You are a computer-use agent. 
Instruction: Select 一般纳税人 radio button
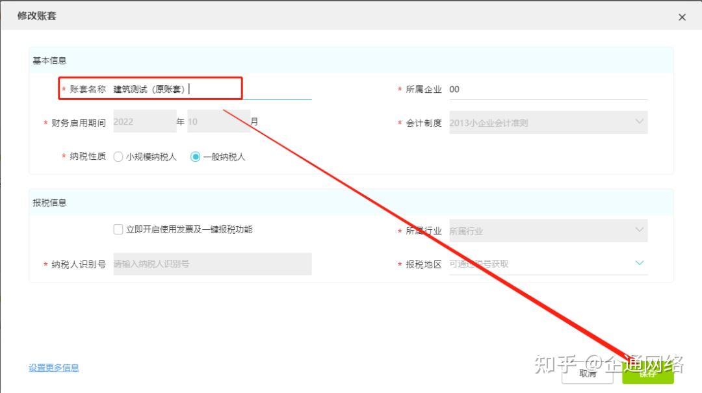tap(195, 157)
